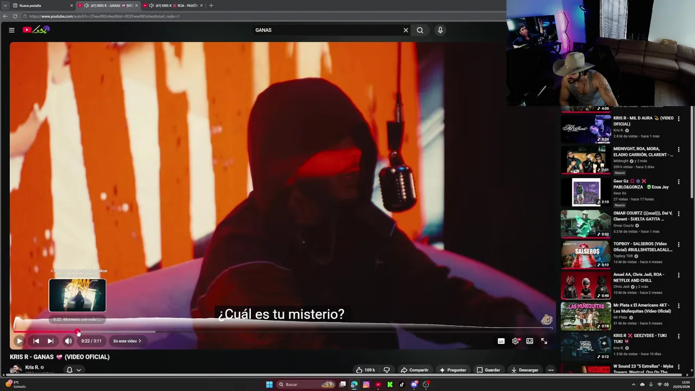Like the video with 109 k likes
The width and height of the screenshot is (695, 391).
(365, 370)
